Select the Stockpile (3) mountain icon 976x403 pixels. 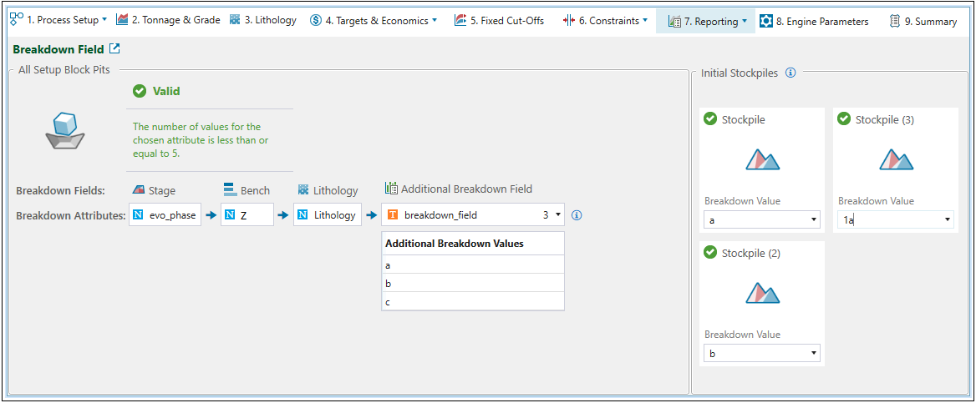click(x=895, y=159)
